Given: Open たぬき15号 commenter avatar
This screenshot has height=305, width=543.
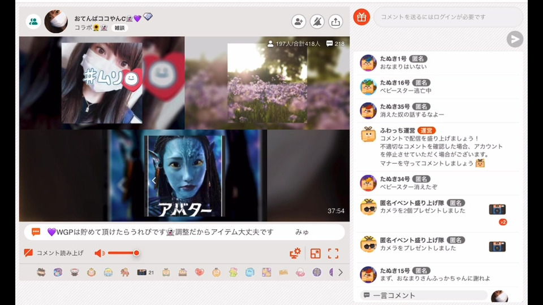Looking at the screenshot, I should (x=368, y=275).
